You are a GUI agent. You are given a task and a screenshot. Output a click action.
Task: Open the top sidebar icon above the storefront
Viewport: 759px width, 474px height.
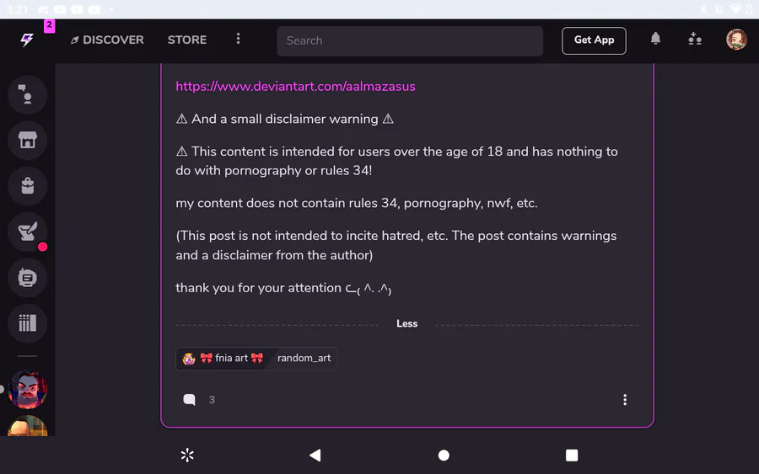pyautogui.click(x=27, y=95)
